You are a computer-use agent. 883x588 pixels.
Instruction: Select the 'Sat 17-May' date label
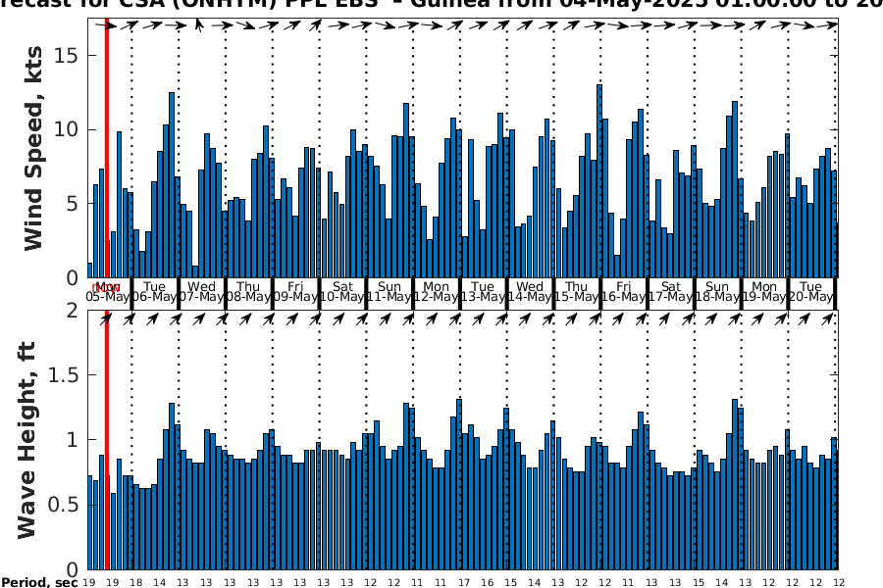671,291
